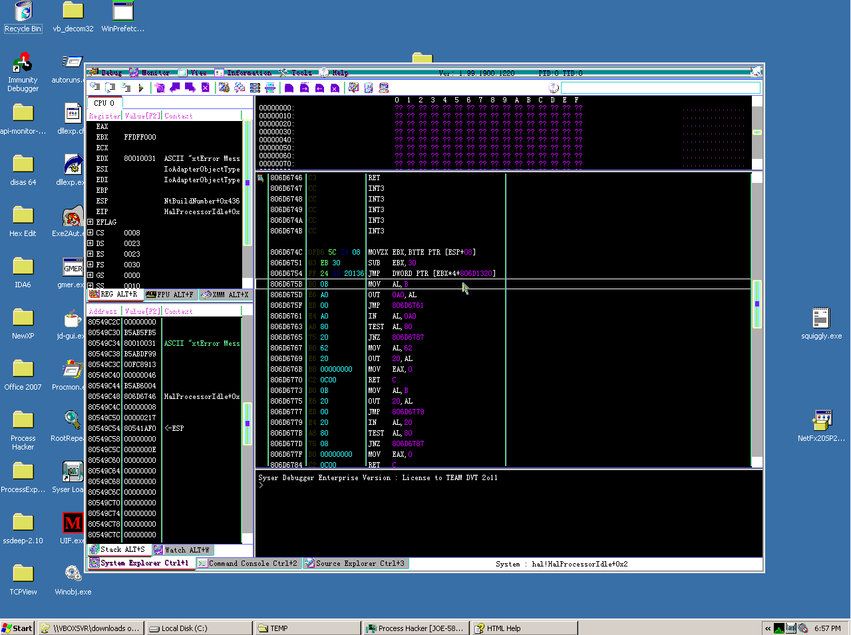Click the yellow Continue play-arrow toolbar icon
This screenshot has height=635, width=851.
coord(141,88)
